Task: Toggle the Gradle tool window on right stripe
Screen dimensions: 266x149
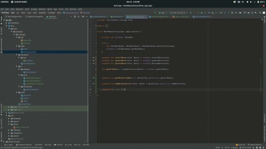Action: pos(264,19)
